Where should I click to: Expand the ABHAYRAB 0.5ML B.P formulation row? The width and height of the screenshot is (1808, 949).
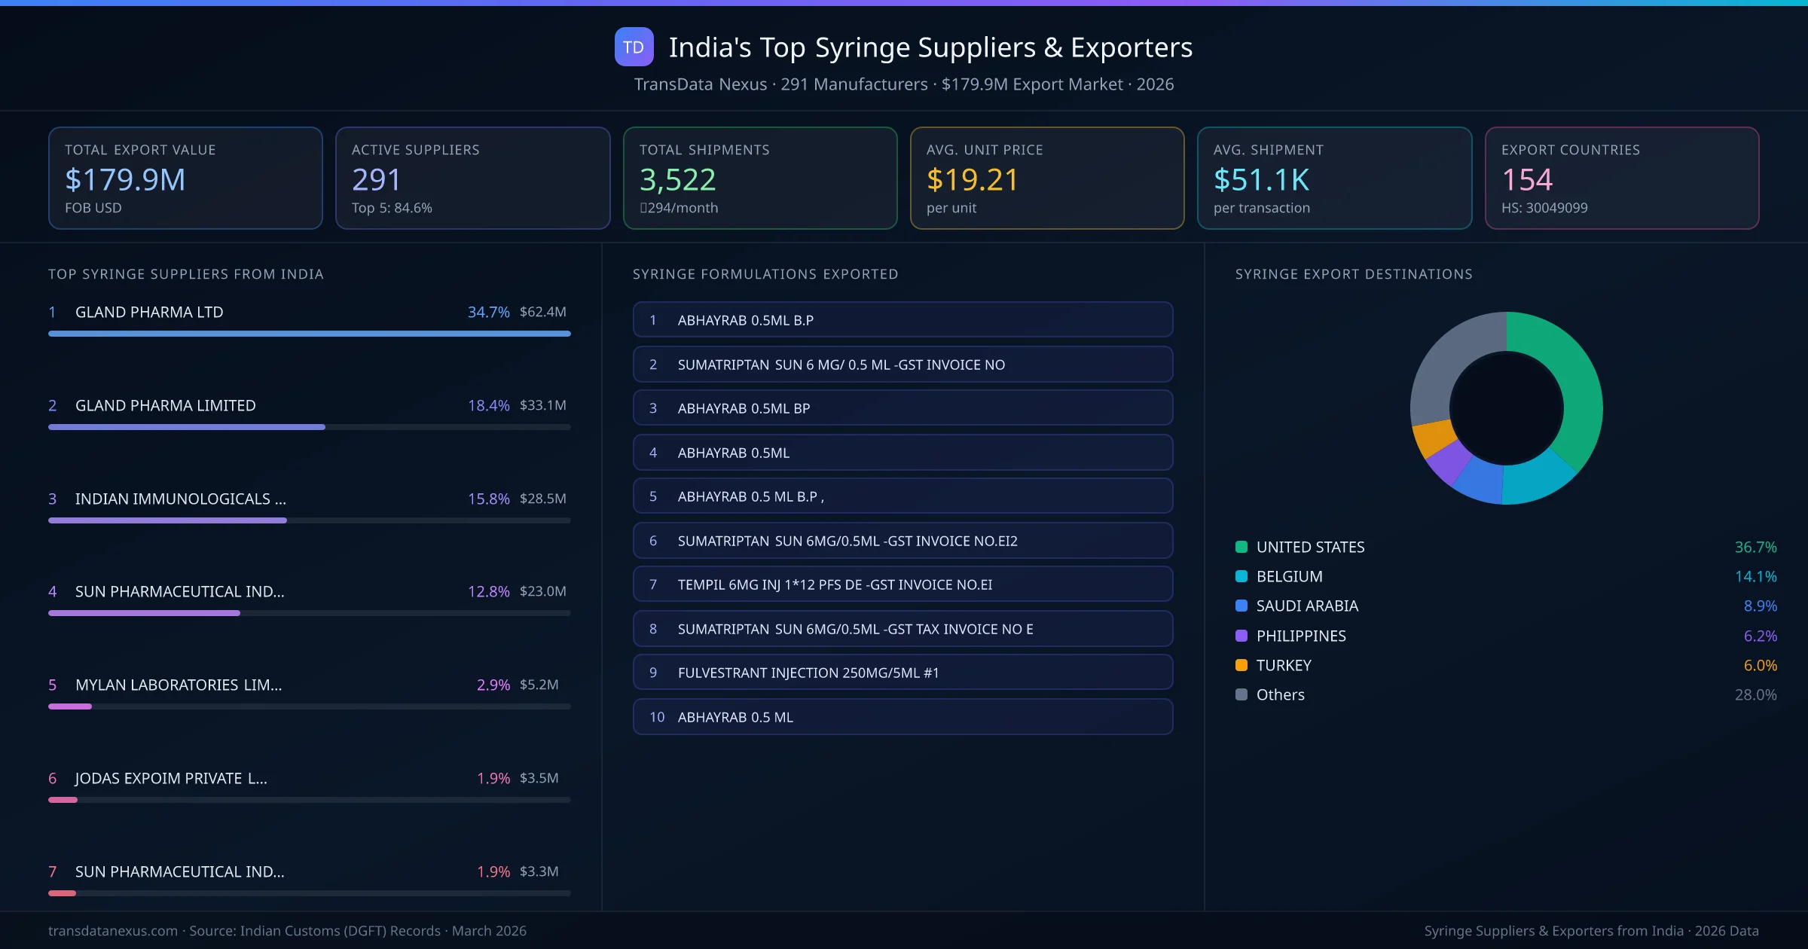tap(902, 319)
